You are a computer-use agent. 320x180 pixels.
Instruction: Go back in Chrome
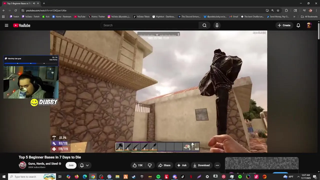3,10
